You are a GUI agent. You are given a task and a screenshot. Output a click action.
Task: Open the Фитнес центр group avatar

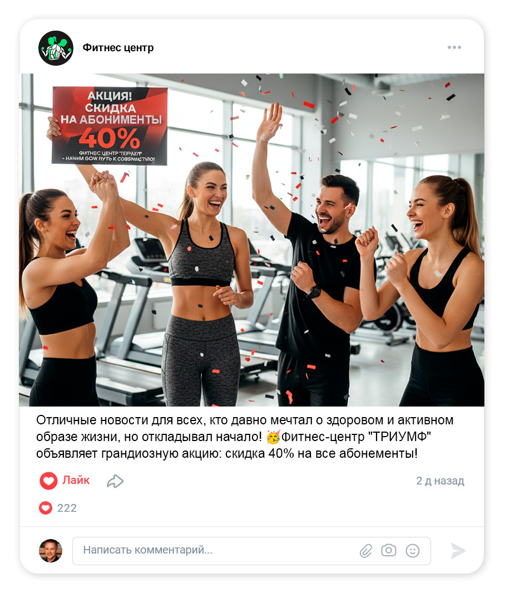(x=56, y=48)
